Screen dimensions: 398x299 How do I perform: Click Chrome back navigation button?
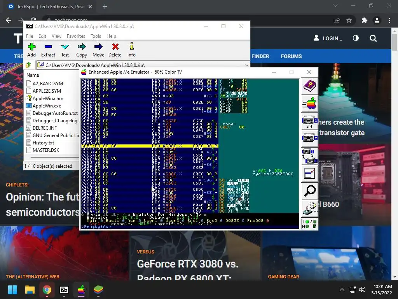pyautogui.click(x=9, y=20)
